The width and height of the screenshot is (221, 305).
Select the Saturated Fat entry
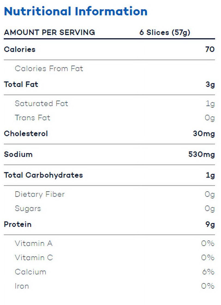click(x=41, y=104)
